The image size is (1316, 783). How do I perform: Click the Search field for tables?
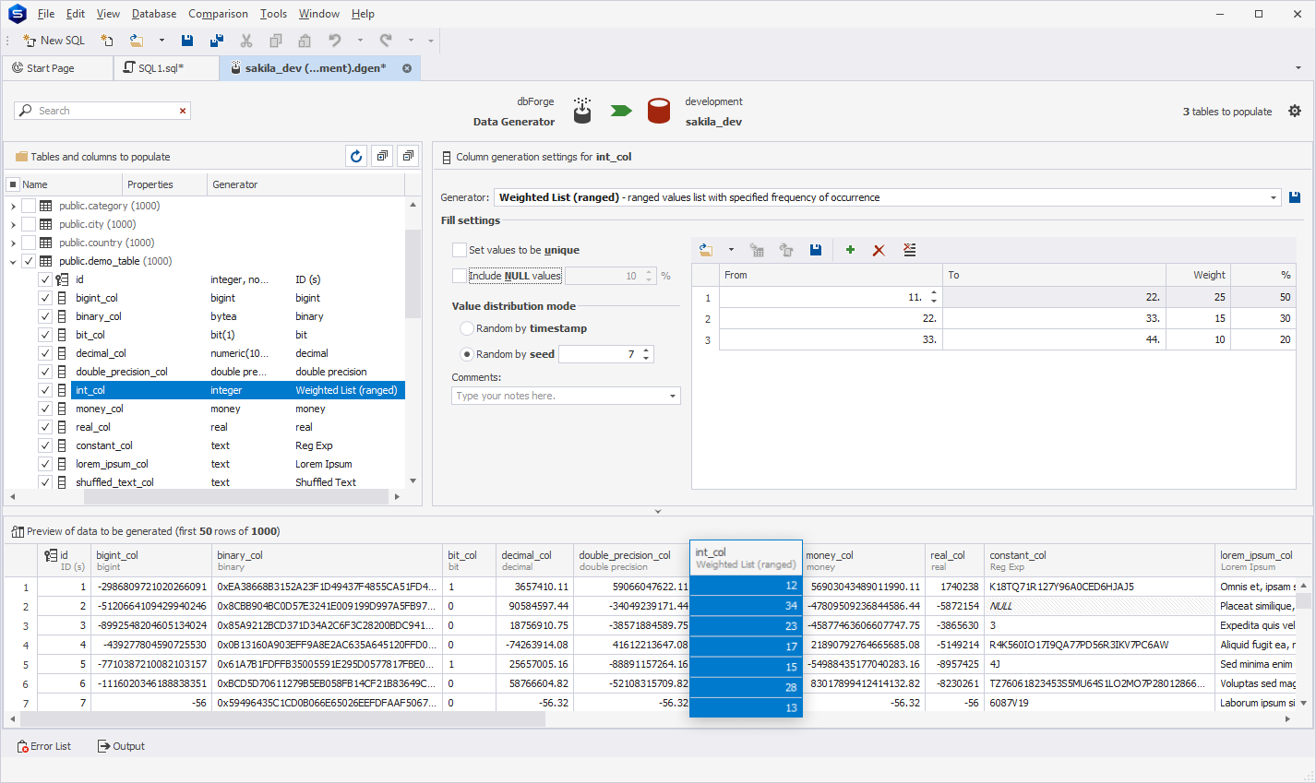pyautogui.click(x=102, y=111)
